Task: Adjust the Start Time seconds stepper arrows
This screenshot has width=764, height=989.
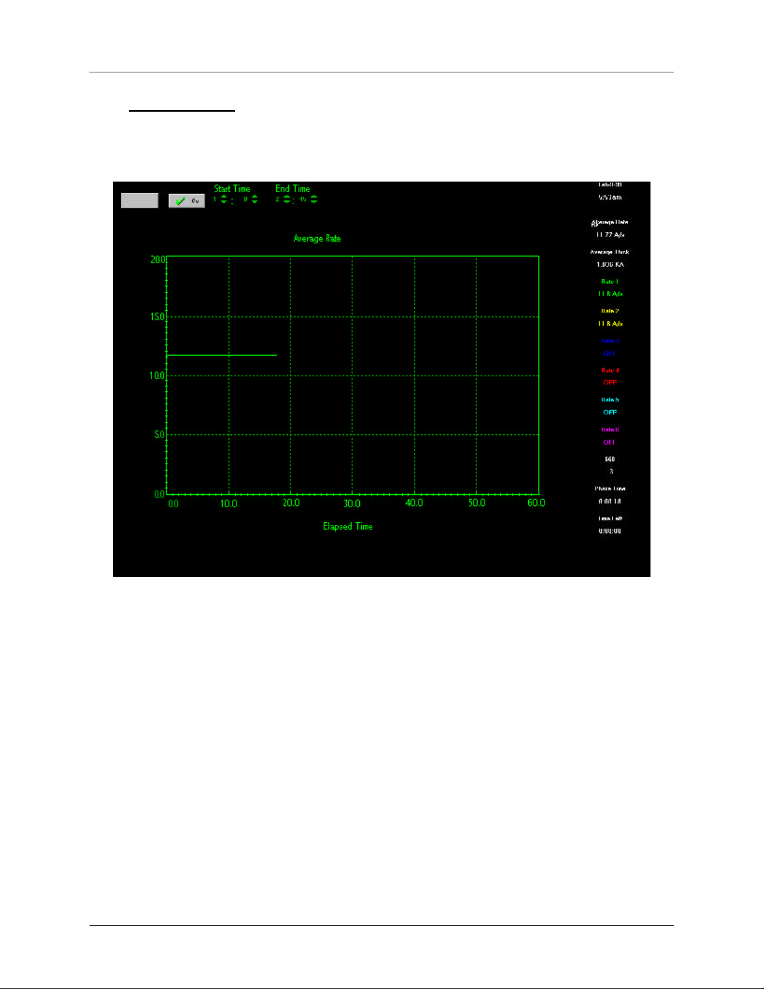Action: pos(254,200)
